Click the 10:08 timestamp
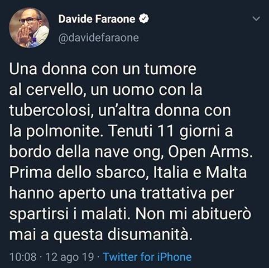The image size is (269, 268). 23,257
